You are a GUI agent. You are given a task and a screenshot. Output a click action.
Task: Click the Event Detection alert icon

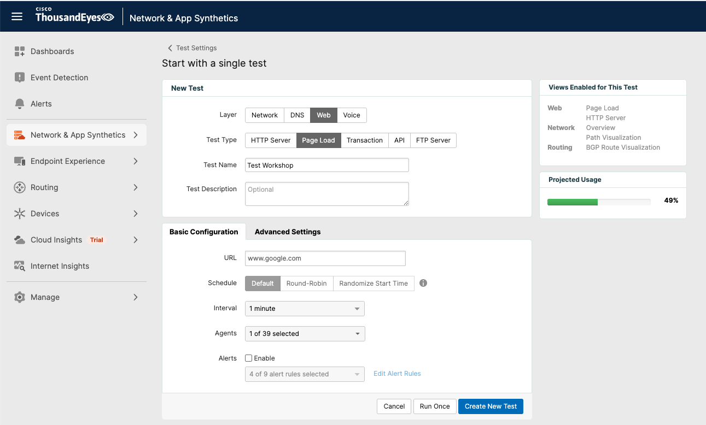click(x=20, y=78)
